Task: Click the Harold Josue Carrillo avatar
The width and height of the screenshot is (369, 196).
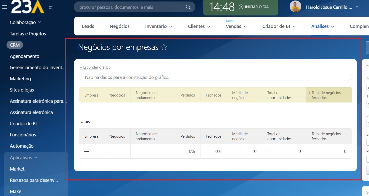Action: (295, 7)
